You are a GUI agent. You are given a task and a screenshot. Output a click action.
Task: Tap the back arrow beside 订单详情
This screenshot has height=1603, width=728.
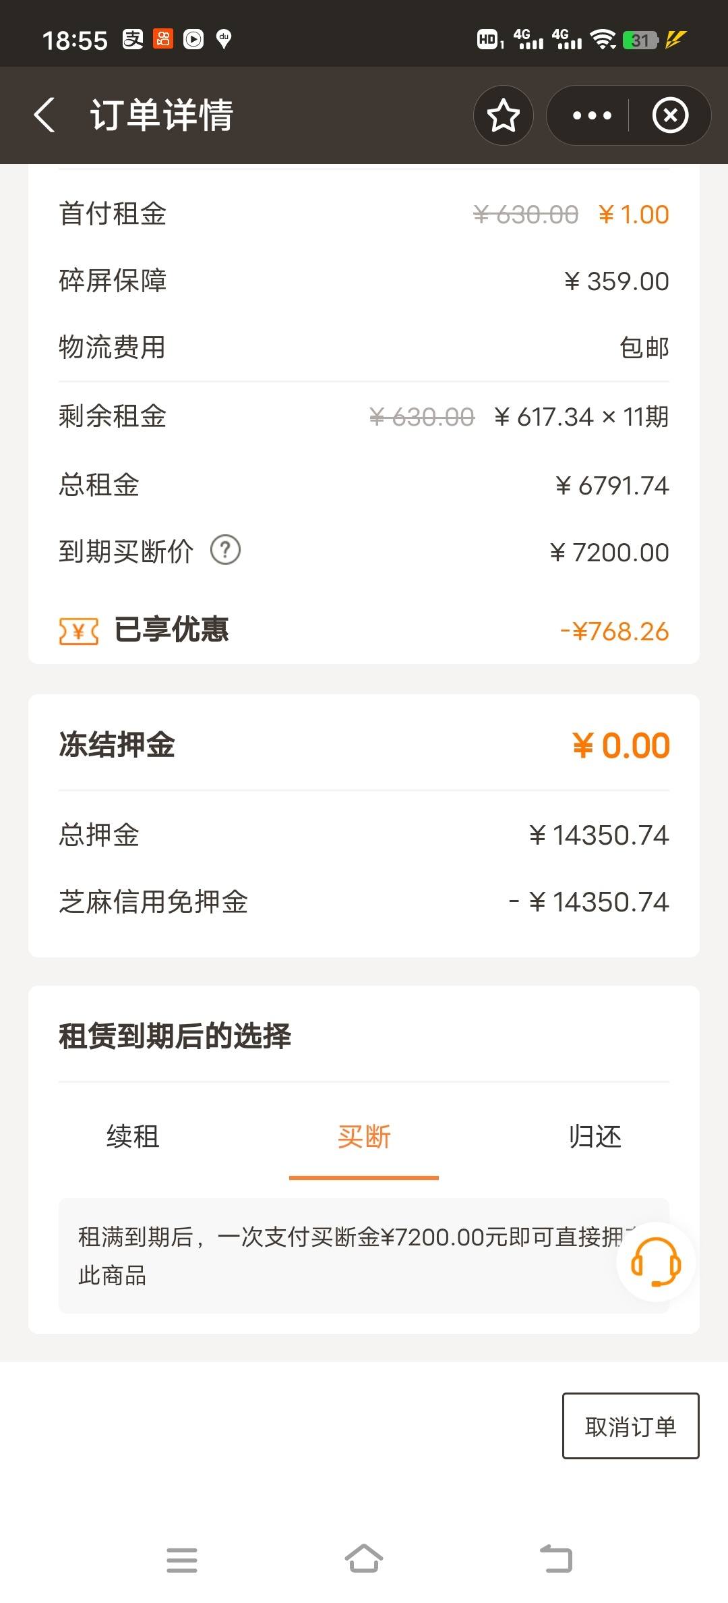[x=44, y=115]
